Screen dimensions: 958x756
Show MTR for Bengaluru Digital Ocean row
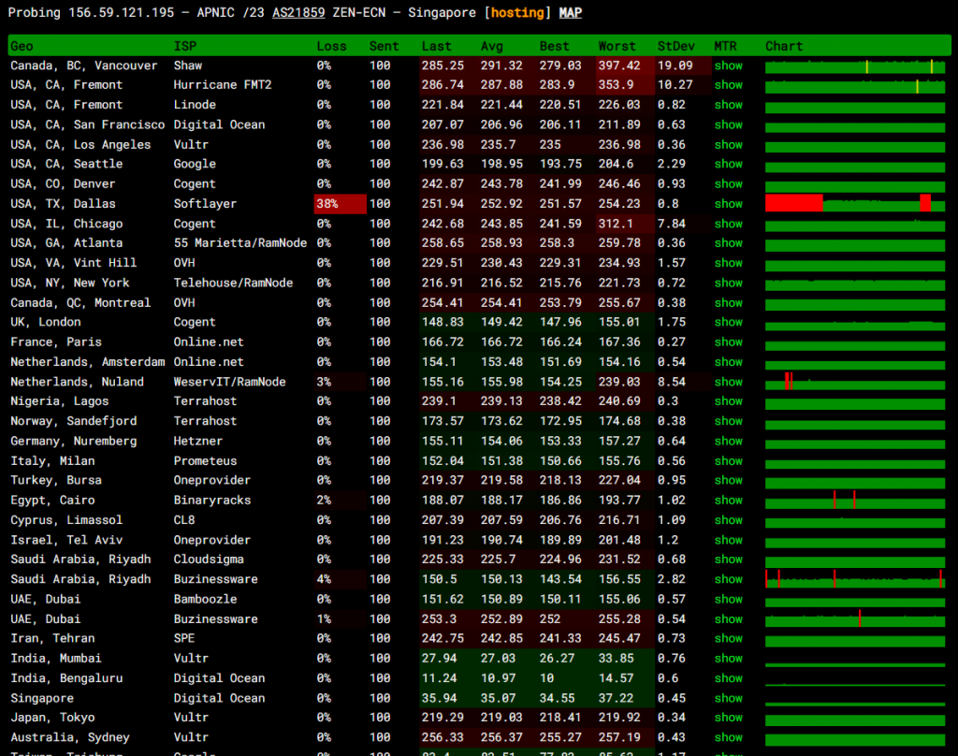(728, 679)
